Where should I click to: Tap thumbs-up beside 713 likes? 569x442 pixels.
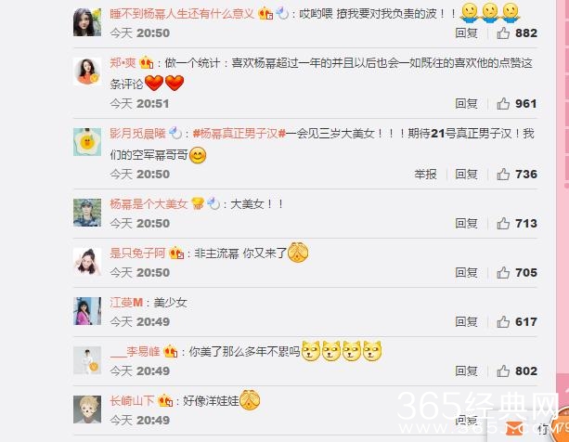(x=503, y=223)
